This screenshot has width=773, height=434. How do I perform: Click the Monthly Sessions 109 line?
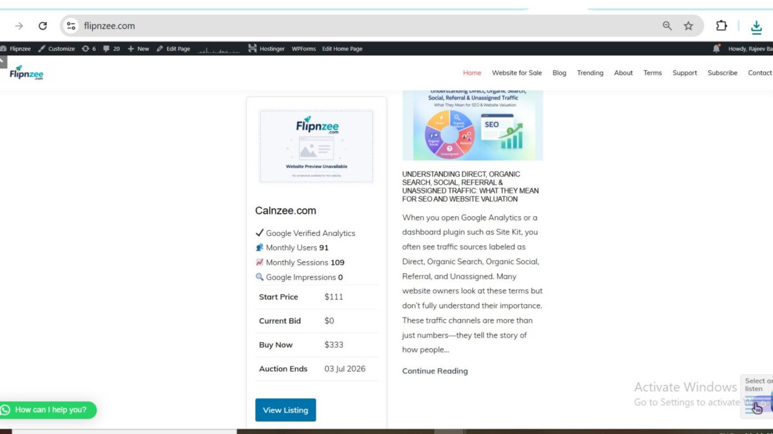[x=300, y=262]
